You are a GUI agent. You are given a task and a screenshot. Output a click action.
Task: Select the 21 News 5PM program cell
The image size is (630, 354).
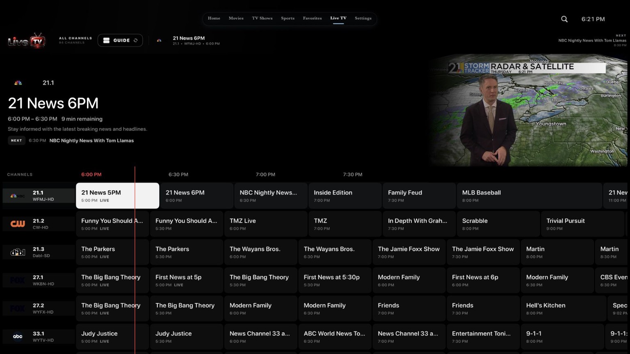117,196
